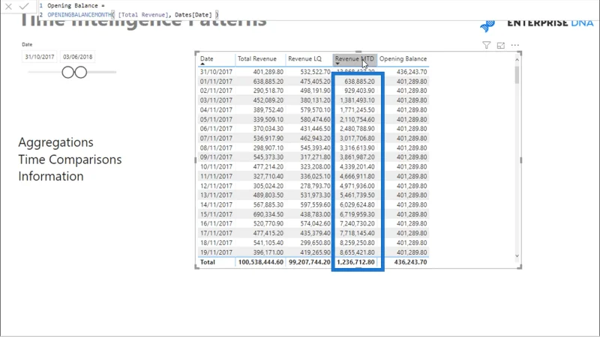Select the Total row label
Viewport: 600px width, 337px height.
[x=208, y=262]
